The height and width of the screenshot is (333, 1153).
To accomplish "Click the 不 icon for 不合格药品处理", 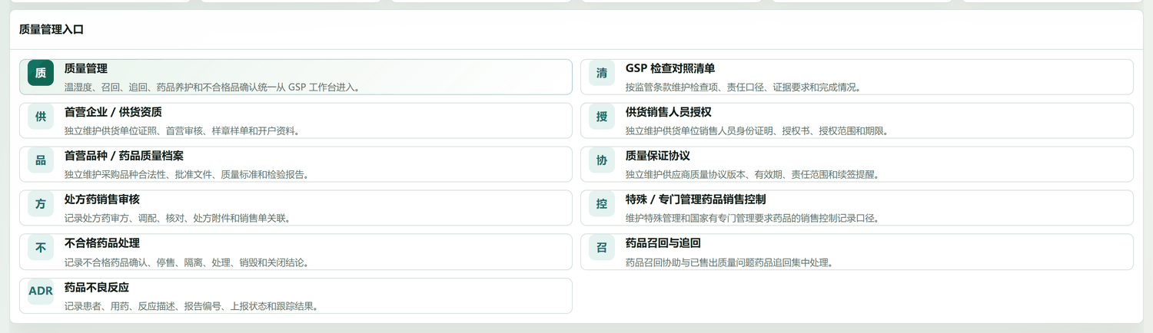I will (41, 248).
